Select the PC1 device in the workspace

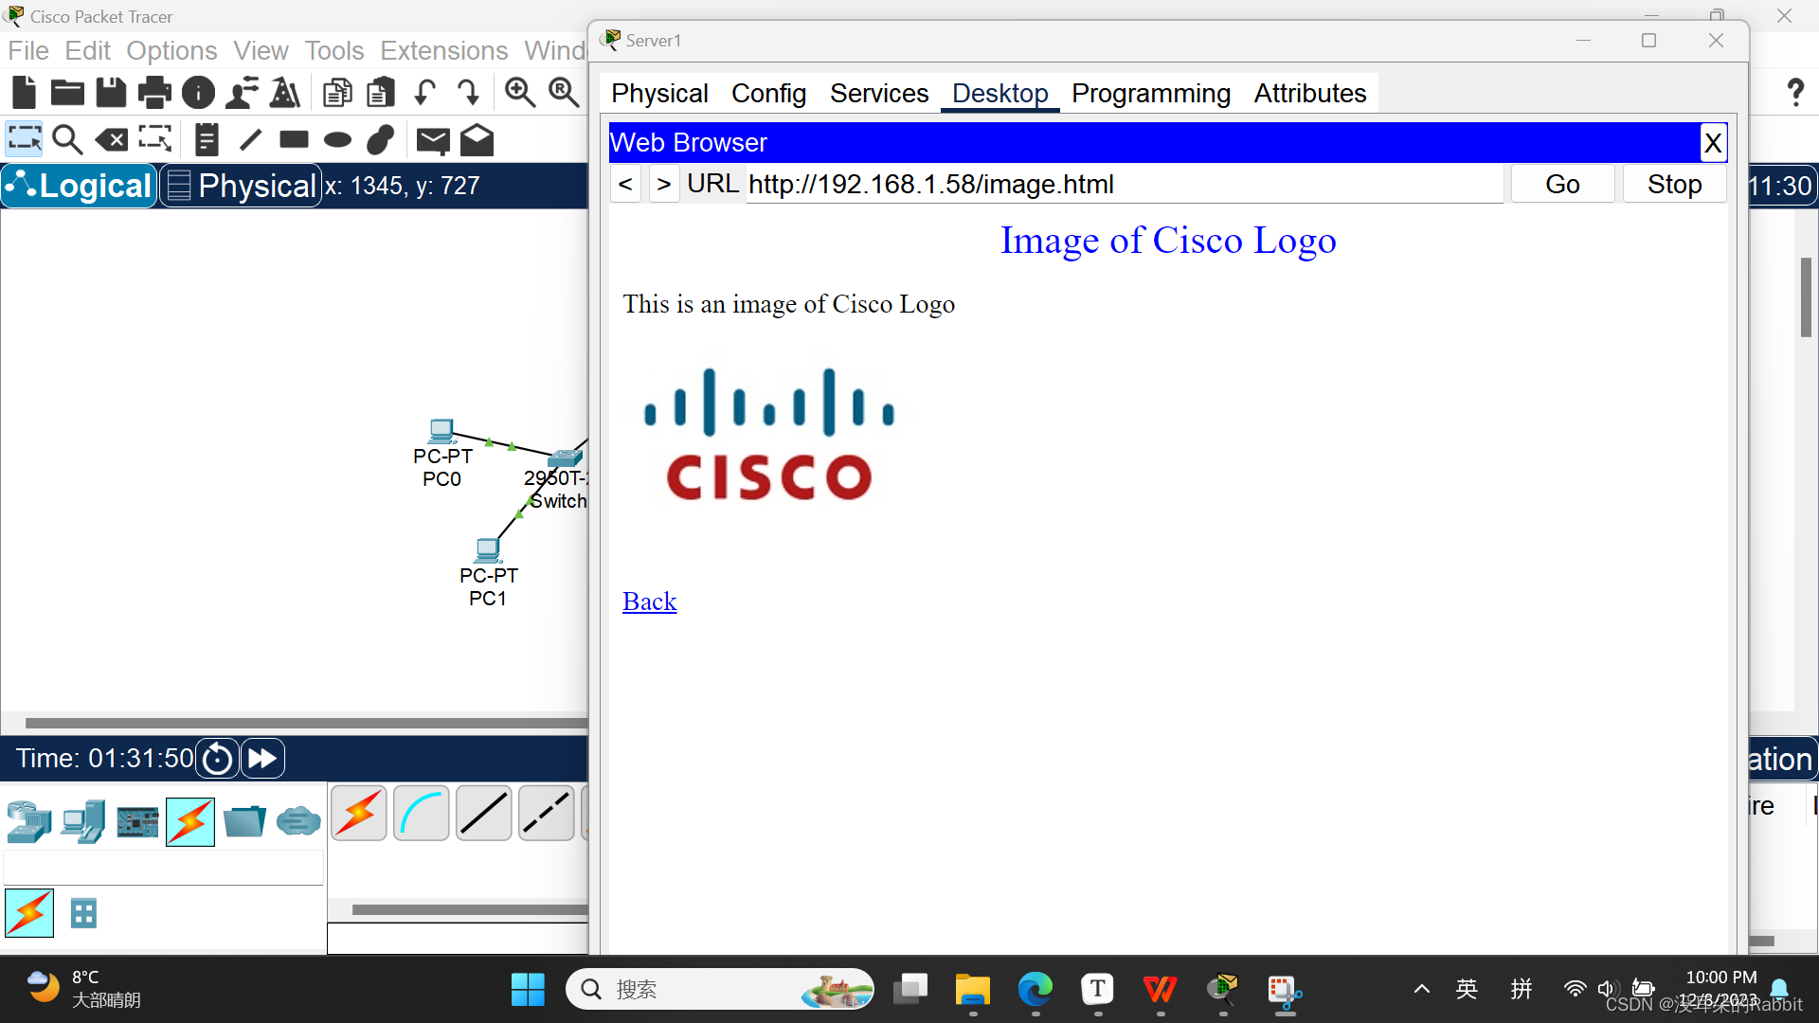(x=488, y=550)
